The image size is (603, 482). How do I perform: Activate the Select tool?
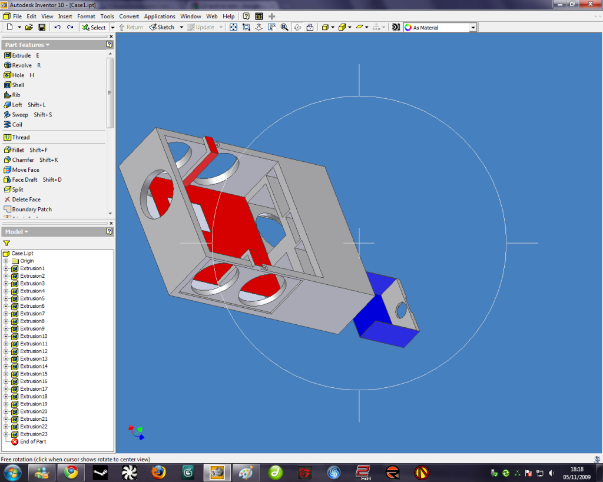94,27
